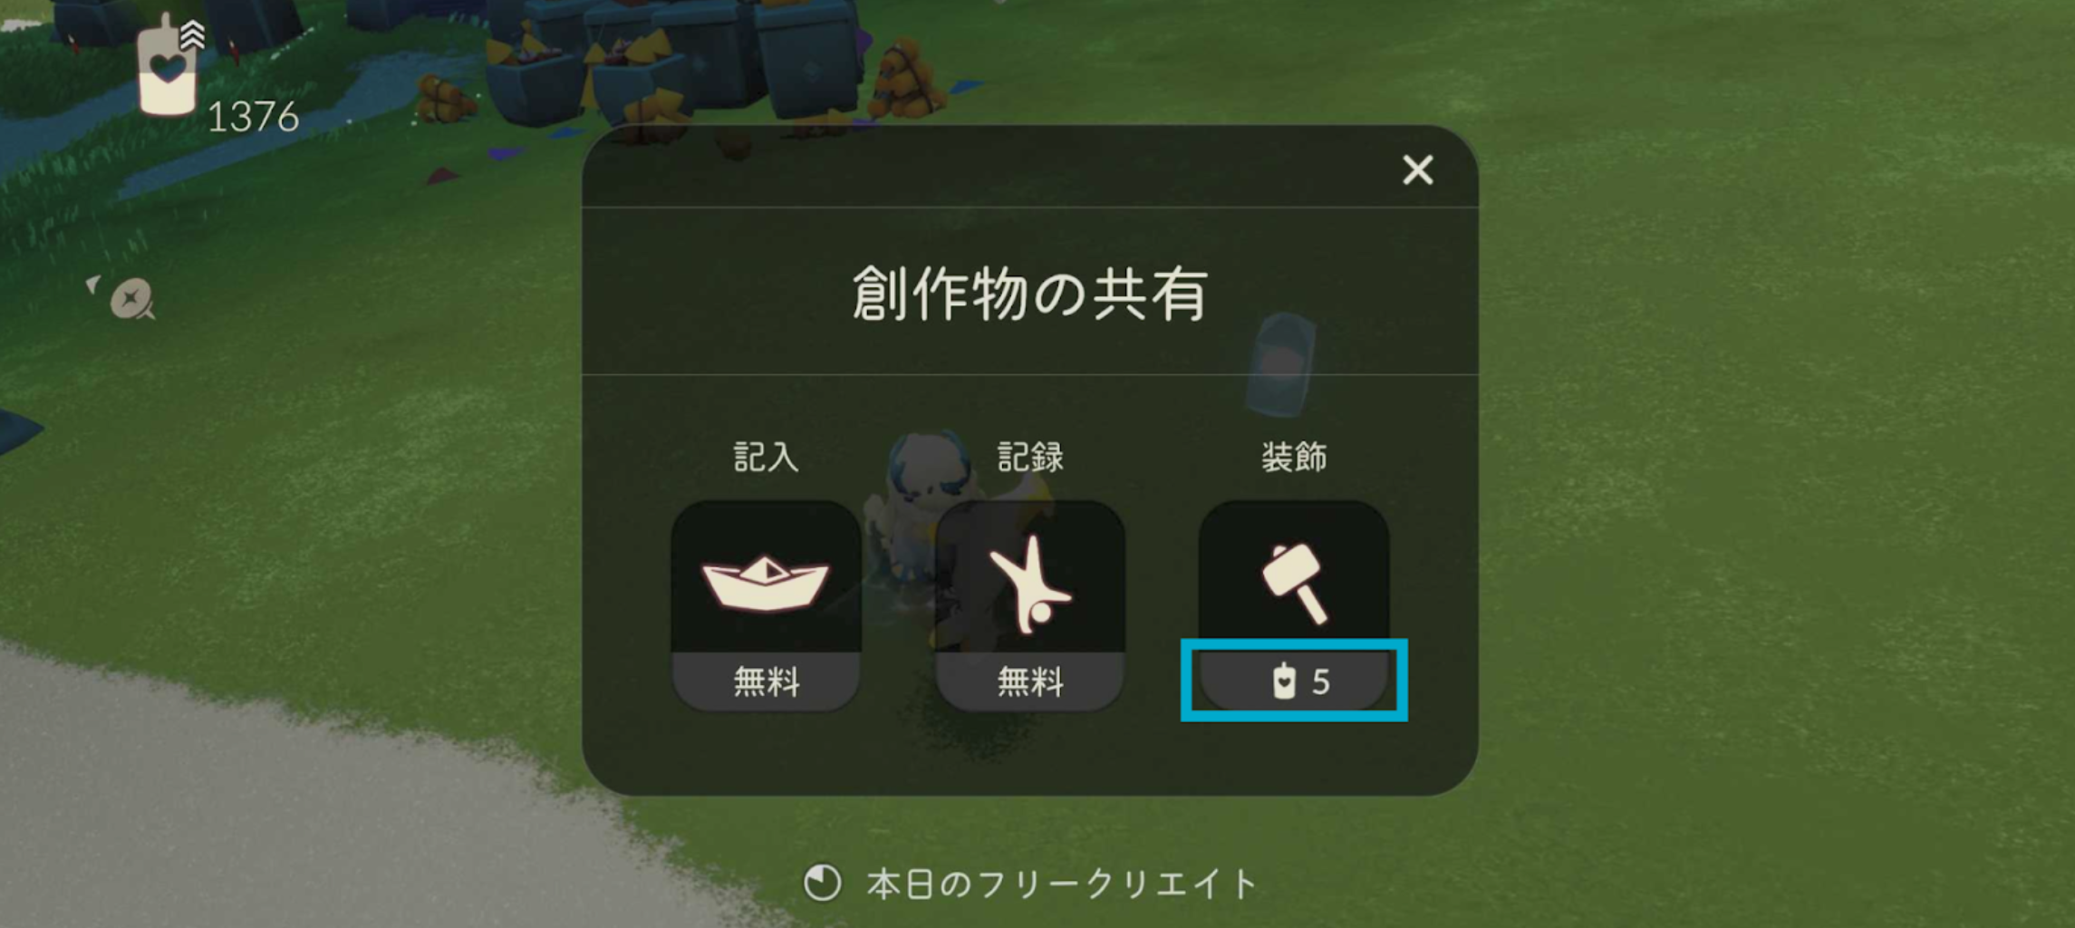Click the 無料 button under 記入
Image resolution: width=2075 pixels, height=928 pixels.
(x=766, y=681)
